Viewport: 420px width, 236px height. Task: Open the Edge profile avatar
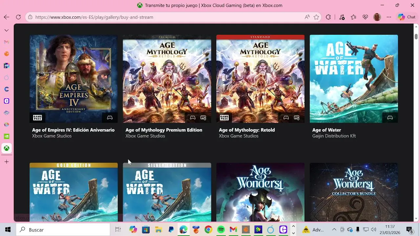pyautogui.click(x=377, y=17)
